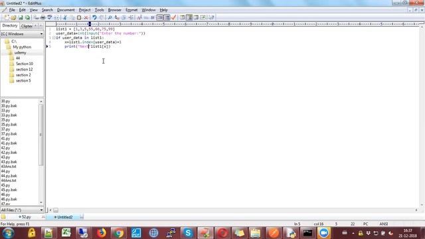Open Firefox from the taskbar

(102, 233)
